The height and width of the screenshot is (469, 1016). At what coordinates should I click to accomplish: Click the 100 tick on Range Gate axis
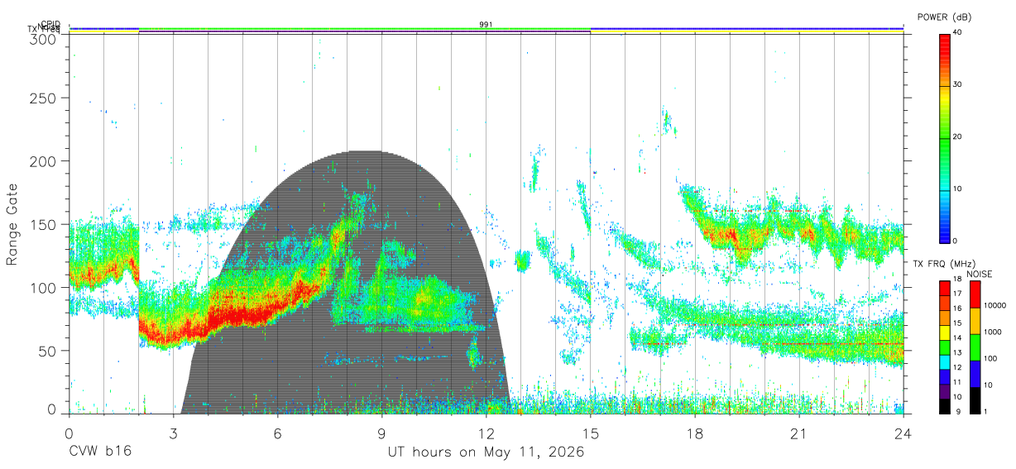45,287
